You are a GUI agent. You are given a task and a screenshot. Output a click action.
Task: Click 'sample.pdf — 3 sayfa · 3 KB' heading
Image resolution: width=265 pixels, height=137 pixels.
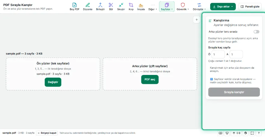pyautogui.click(x=24, y=54)
